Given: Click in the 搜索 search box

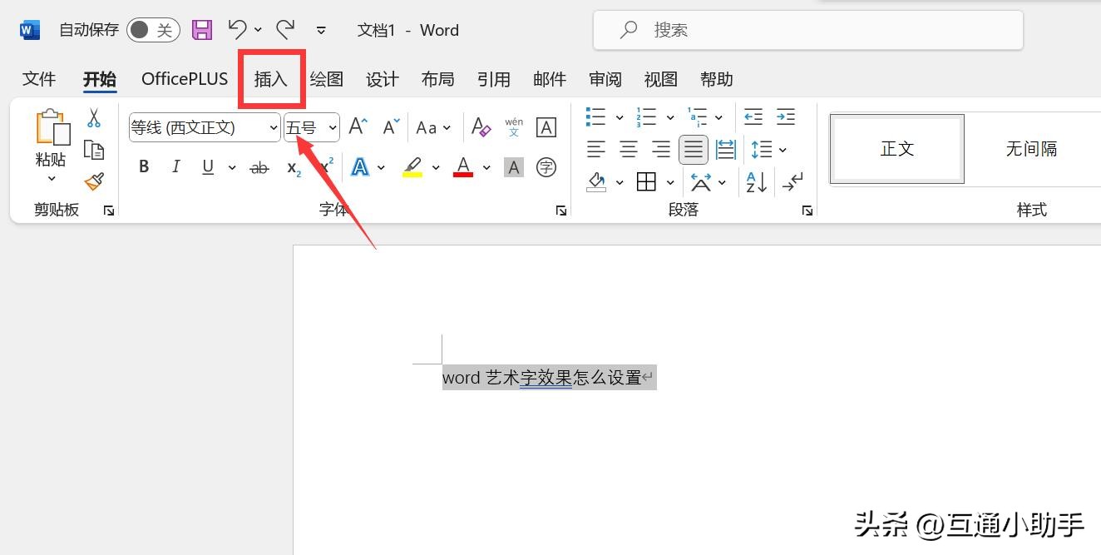Looking at the screenshot, I should 807,31.
